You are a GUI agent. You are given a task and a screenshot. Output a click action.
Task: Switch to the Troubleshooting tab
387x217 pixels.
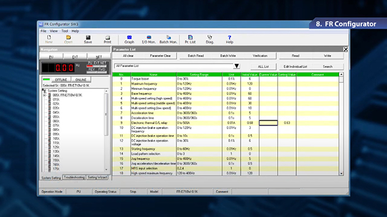pos(74,177)
